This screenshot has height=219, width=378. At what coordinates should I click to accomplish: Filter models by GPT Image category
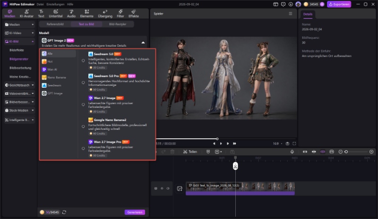[x=58, y=93]
